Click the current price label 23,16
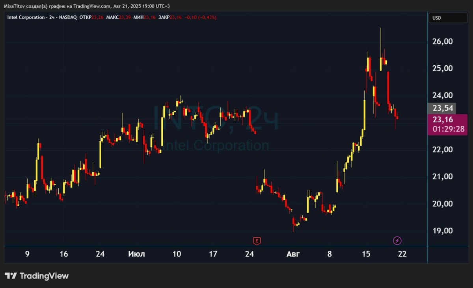The image size is (473, 288). [x=443, y=120]
